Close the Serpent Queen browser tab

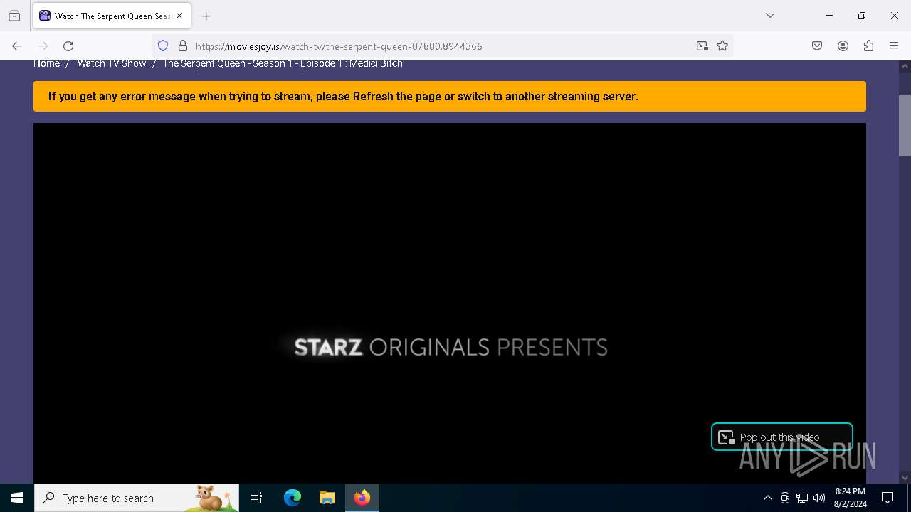click(179, 16)
